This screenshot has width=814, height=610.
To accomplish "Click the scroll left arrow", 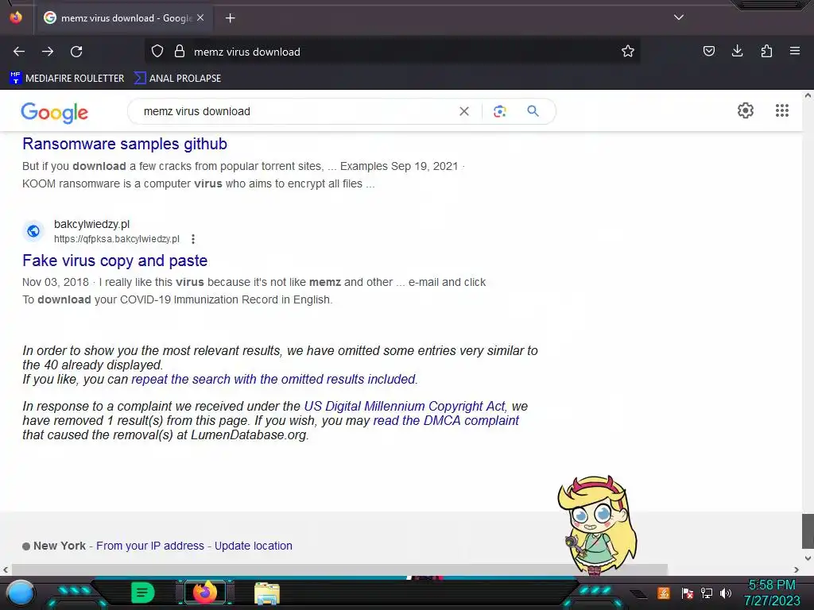I will click(6, 569).
